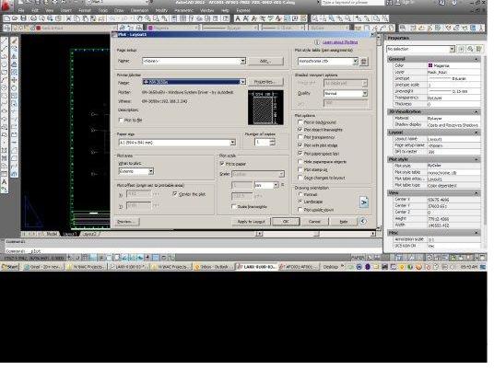Open the Modify menu
Image resolution: width=494 pixels, height=370 pixels.
tap(162, 10)
